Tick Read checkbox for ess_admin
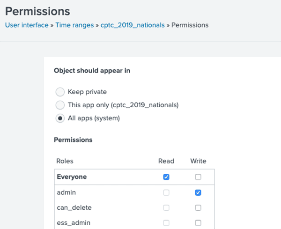Screen dimensions: 281x229 [x=166, y=223]
